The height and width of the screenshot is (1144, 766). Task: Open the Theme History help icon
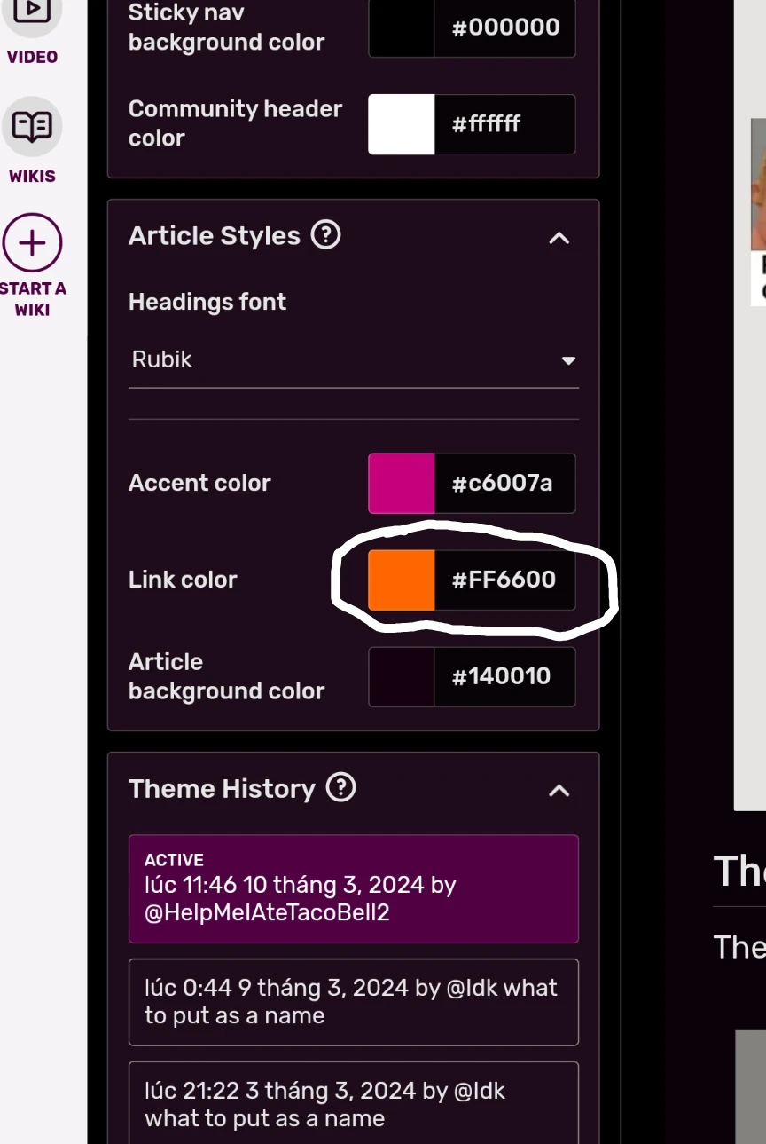point(340,787)
